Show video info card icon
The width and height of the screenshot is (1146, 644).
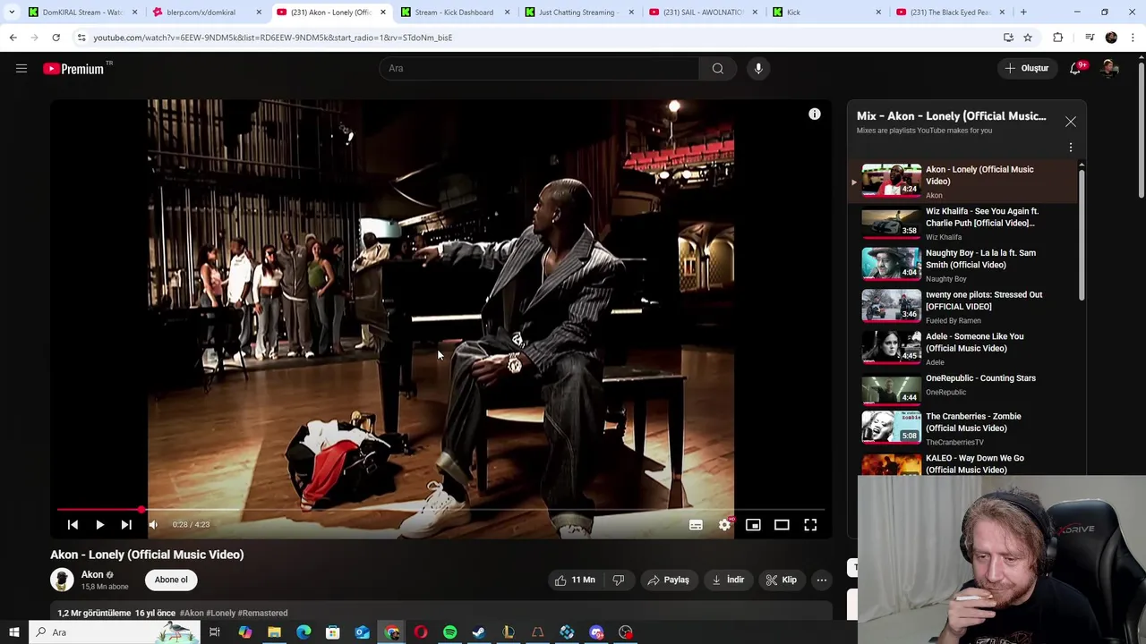(x=815, y=114)
